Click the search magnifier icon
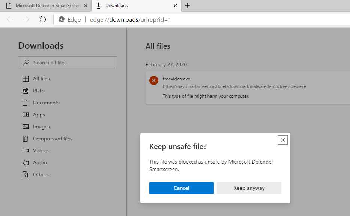 pos(26,63)
